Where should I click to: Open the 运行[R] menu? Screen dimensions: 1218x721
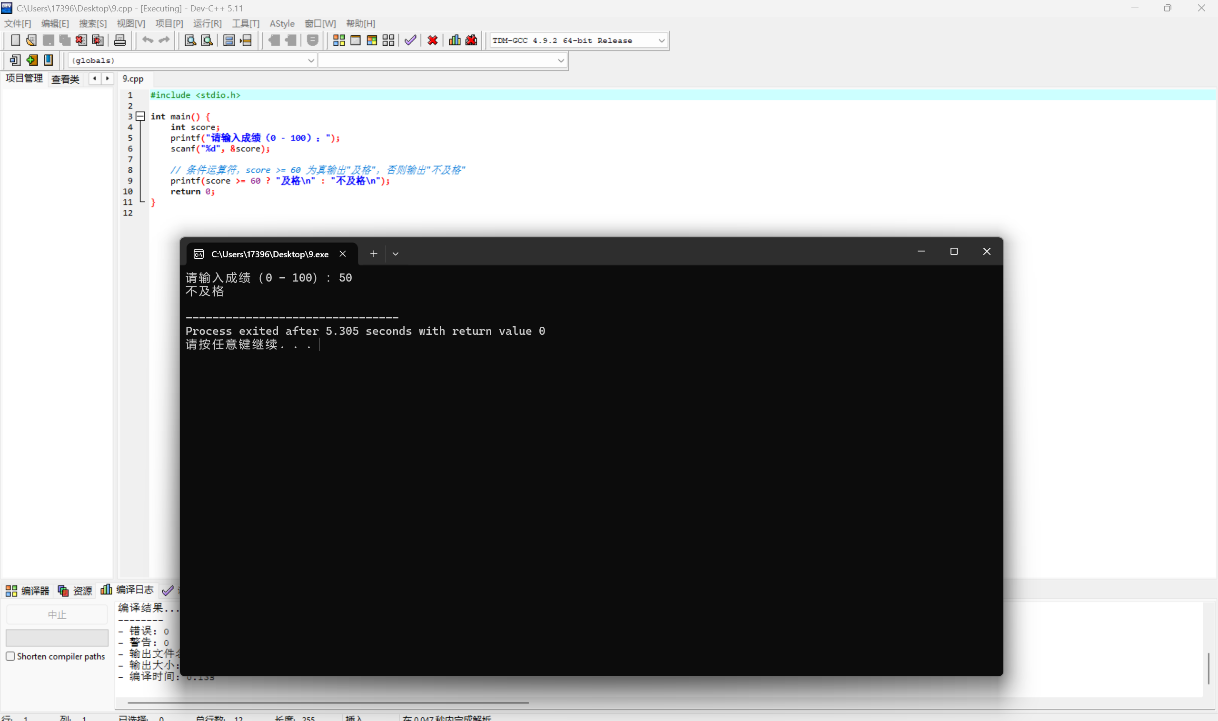(x=207, y=23)
